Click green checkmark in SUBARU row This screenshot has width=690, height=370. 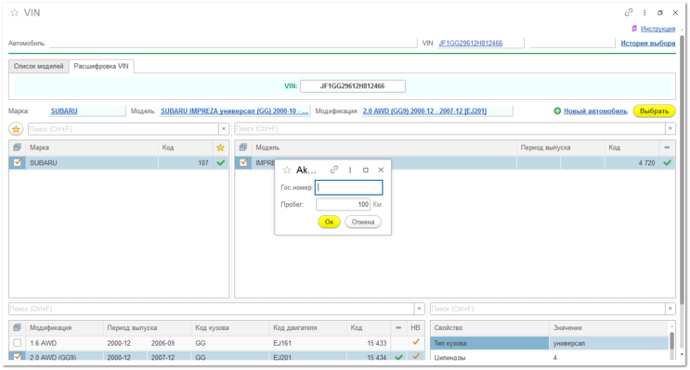click(221, 162)
